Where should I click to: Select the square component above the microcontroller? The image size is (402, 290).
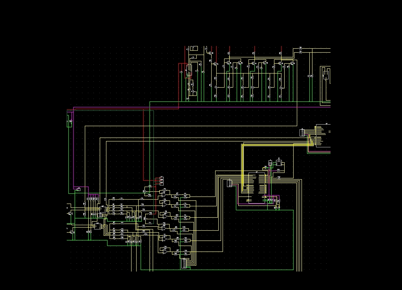279,163
